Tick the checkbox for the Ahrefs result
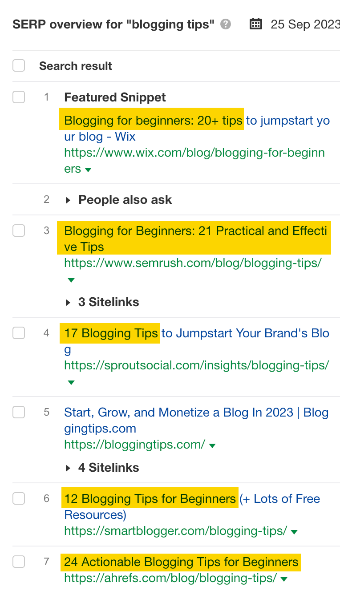The width and height of the screenshot is (340, 591). click(19, 562)
